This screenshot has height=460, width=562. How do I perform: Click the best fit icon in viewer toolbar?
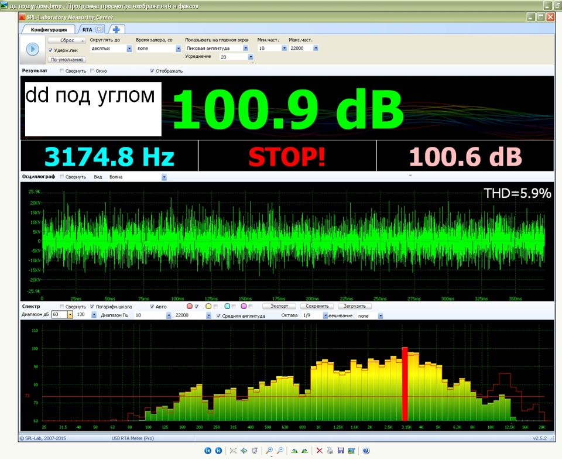coord(233,451)
